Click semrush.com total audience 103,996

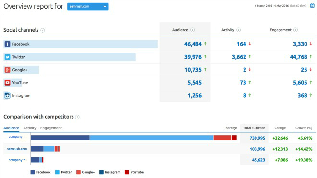(257, 149)
